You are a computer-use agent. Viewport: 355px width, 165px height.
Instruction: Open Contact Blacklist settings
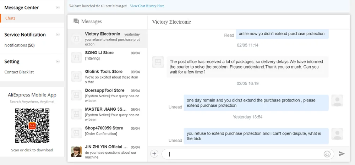(19, 72)
